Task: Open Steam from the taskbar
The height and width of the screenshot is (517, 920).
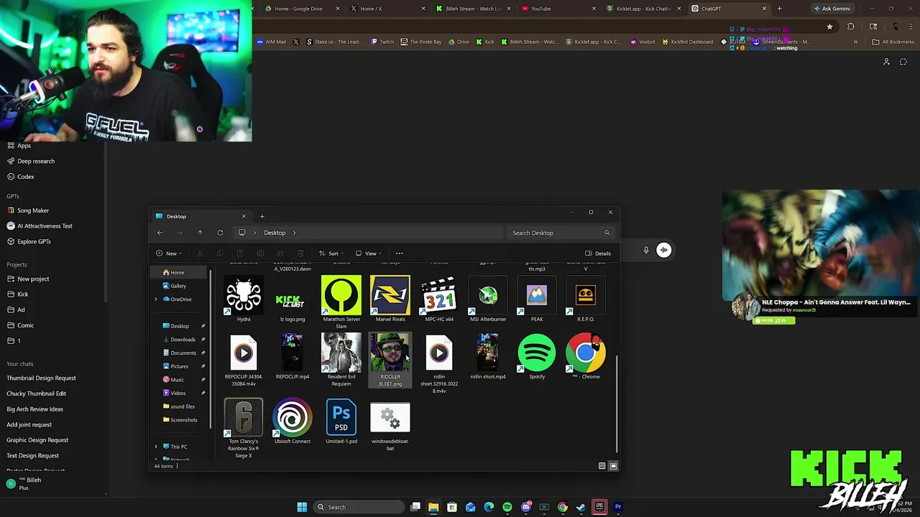Action: pos(581,507)
